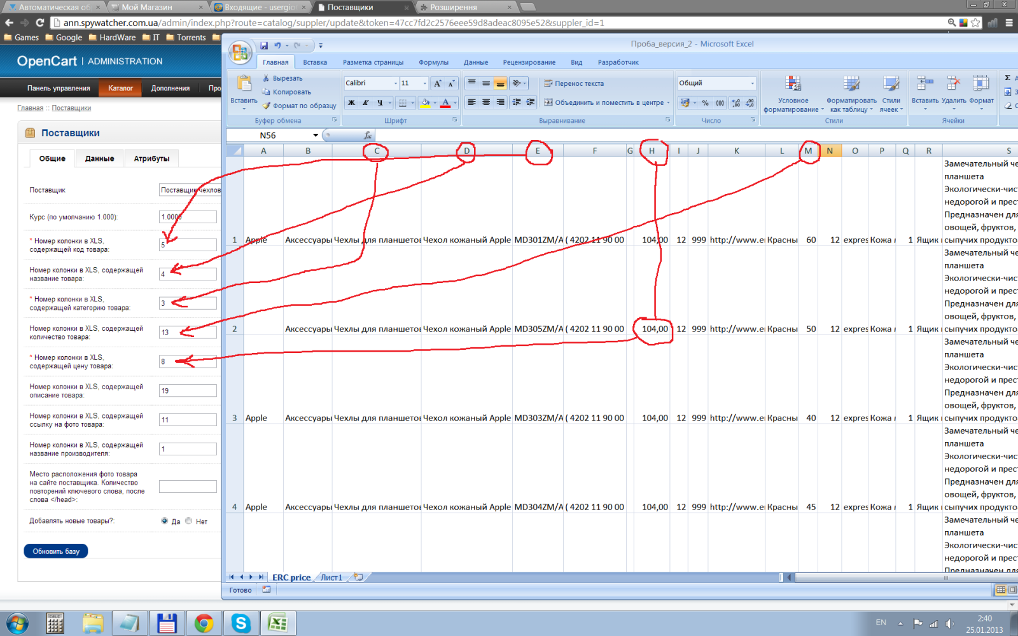Click the Excel Office button orb
The width and height of the screenshot is (1018, 636).
pyautogui.click(x=241, y=53)
